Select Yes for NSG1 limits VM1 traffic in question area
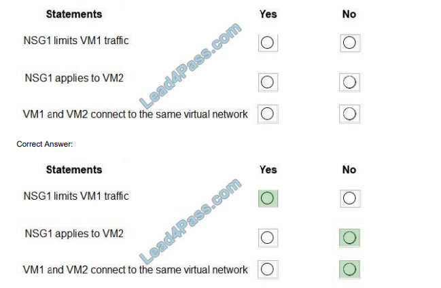The image size is (441, 288). pyautogui.click(x=268, y=43)
